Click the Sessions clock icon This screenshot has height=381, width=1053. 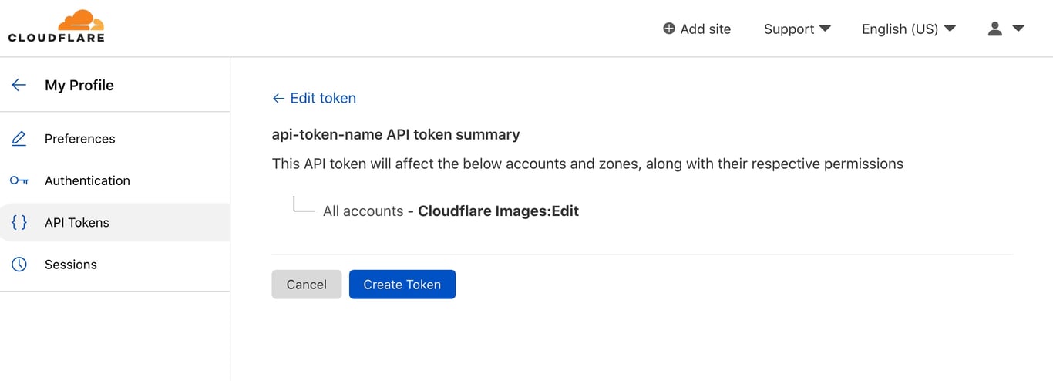pos(19,265)
